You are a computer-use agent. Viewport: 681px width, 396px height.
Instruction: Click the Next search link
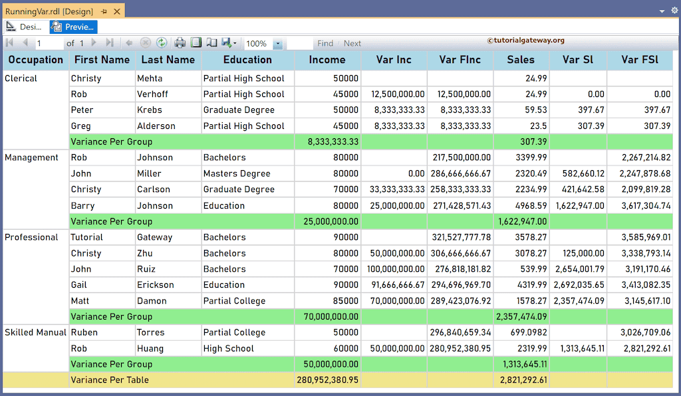352,43
